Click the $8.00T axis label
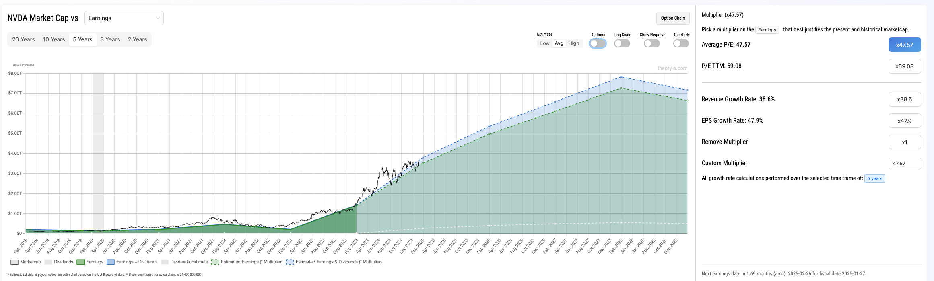 [x=15, y=73]
